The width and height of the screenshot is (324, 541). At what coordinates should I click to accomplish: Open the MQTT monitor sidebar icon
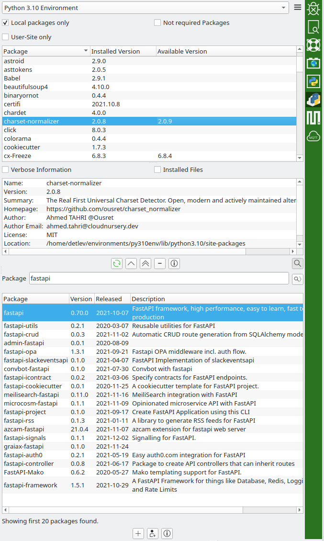tap(313, 136)
